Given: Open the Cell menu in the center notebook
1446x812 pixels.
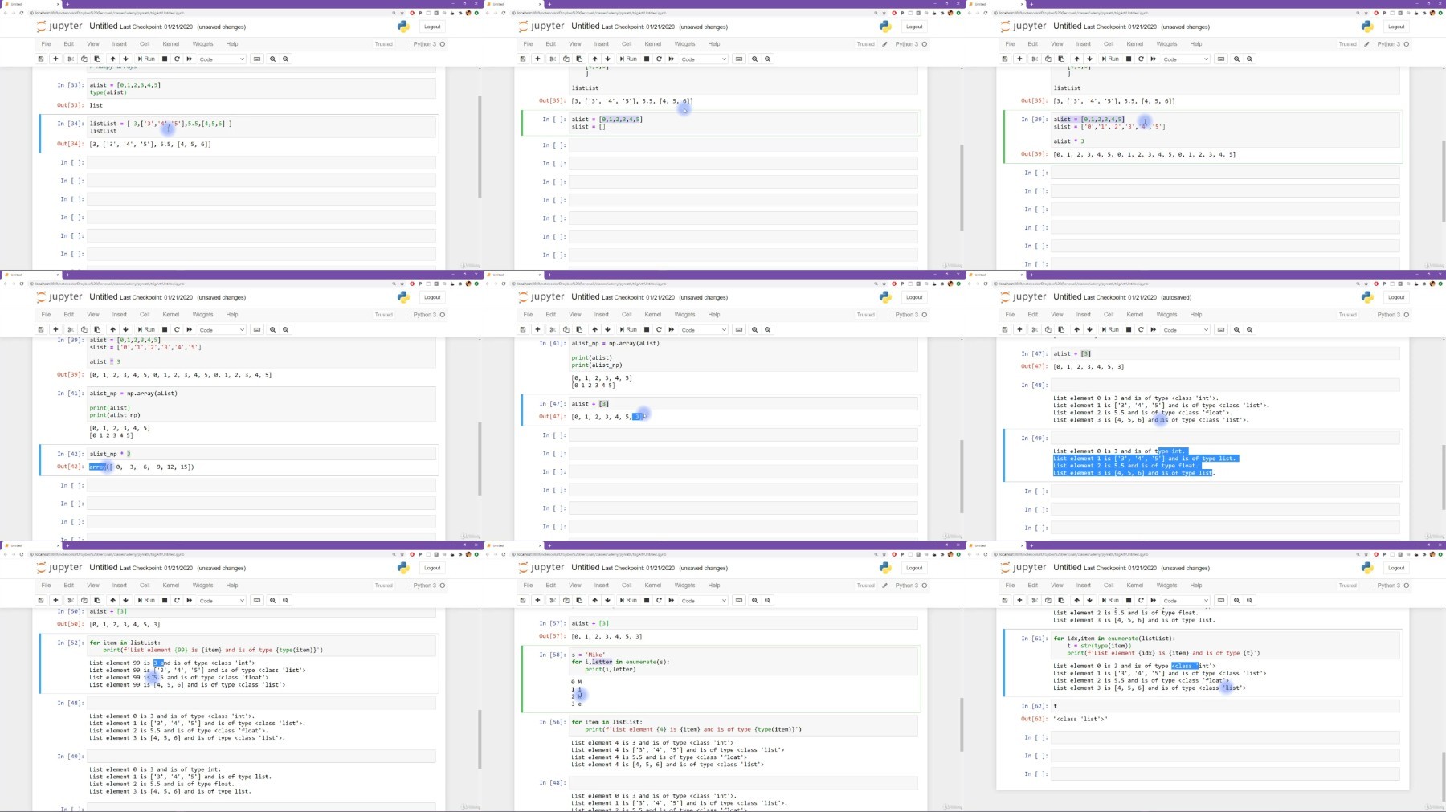Looking at the screenshot, I should (627, 315).
